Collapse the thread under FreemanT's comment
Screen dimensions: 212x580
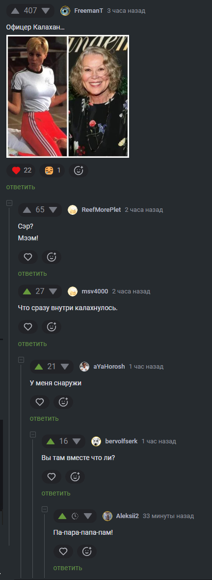click(10, 203)
